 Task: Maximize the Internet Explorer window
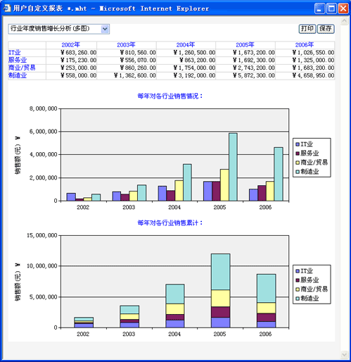(331, 8)
